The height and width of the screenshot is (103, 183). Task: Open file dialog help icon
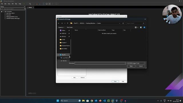[144, 27]
